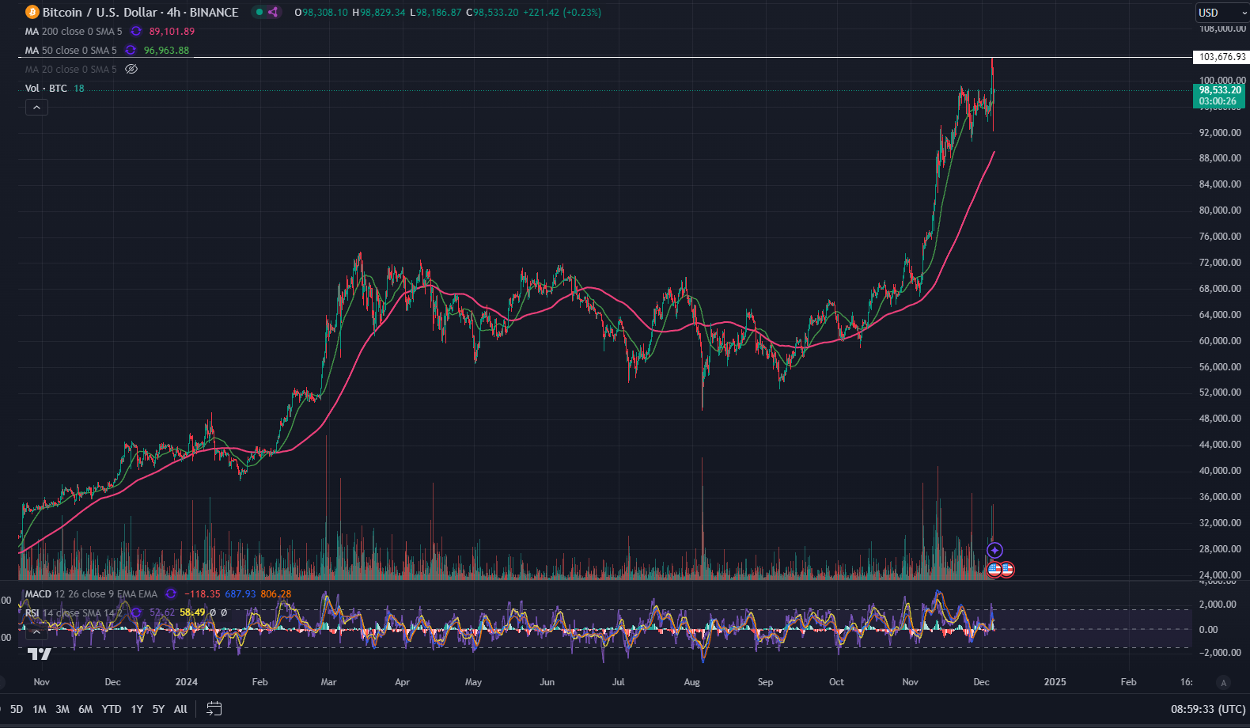Click the refresh icon next to MA 50
1250x728 pixels.
tap(131, 50)
